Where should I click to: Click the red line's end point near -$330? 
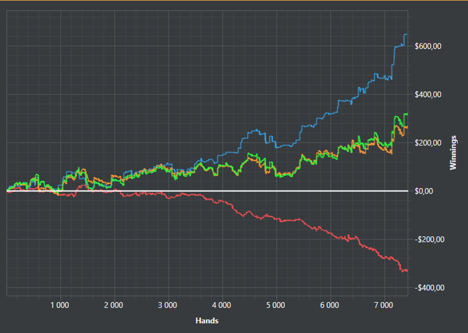click(407, 271)
